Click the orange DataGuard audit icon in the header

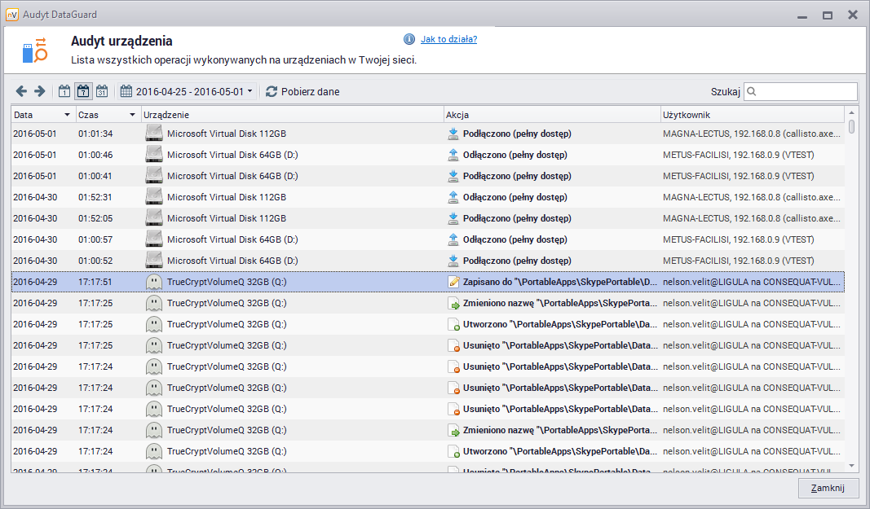pos(33,50)
